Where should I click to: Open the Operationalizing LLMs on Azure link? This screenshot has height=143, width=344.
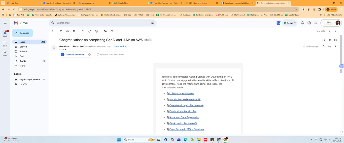pyautogui.click(x=186, y=105)
